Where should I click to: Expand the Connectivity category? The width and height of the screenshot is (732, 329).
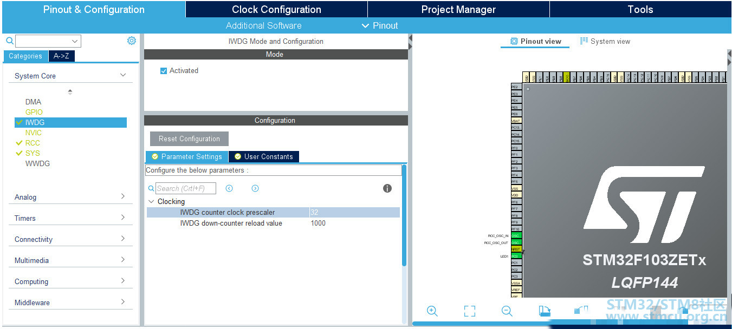[123, 239]
